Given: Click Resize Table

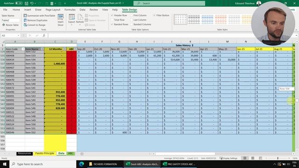Looking at the screenshot, I should [10, 25].
